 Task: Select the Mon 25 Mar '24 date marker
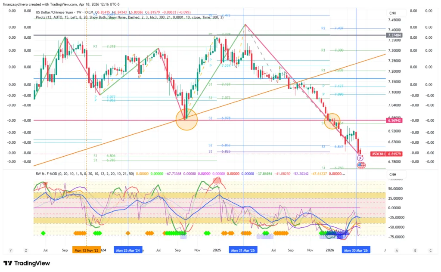click(128, 250)
